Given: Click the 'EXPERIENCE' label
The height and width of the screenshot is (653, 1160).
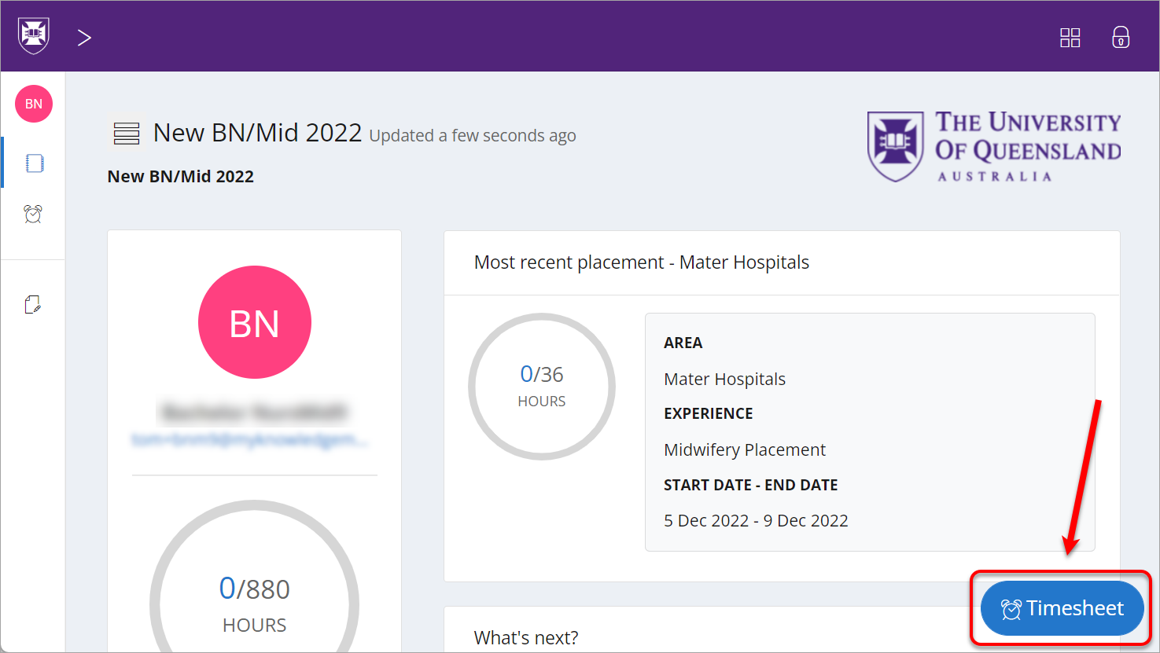Looking at the screenshot, I should click(709, 413).
